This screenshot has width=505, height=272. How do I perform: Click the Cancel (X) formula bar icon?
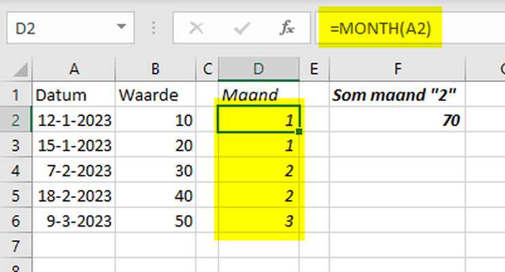(x=197, y=28)
